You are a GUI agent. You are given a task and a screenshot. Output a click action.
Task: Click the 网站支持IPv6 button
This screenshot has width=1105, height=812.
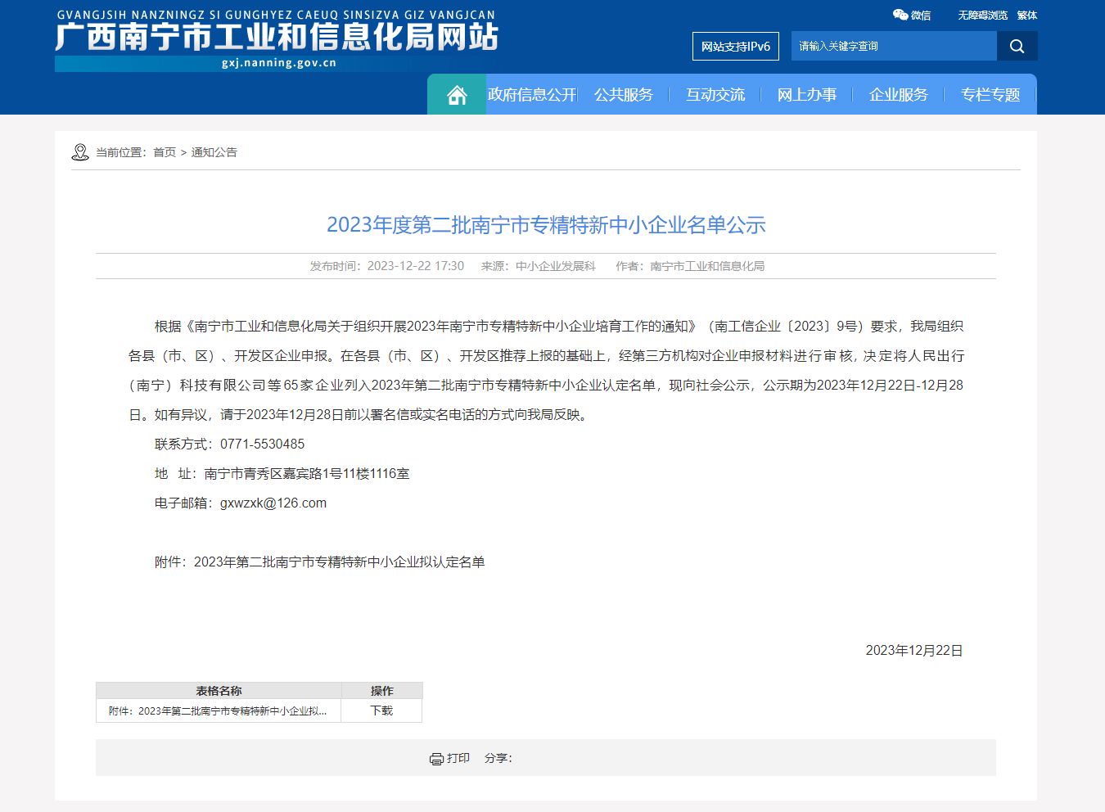pos(735,47)
